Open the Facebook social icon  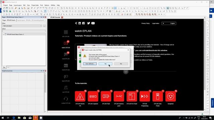click(x=84, y=23)
